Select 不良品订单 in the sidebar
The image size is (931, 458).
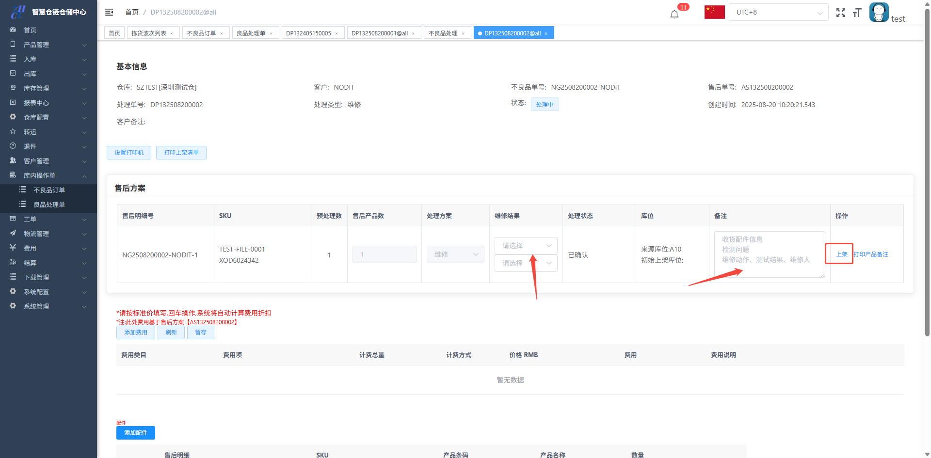(x=49, y=190)
